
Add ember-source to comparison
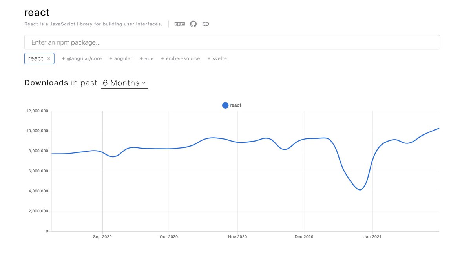pyautogui.click(x=180, y=58)
